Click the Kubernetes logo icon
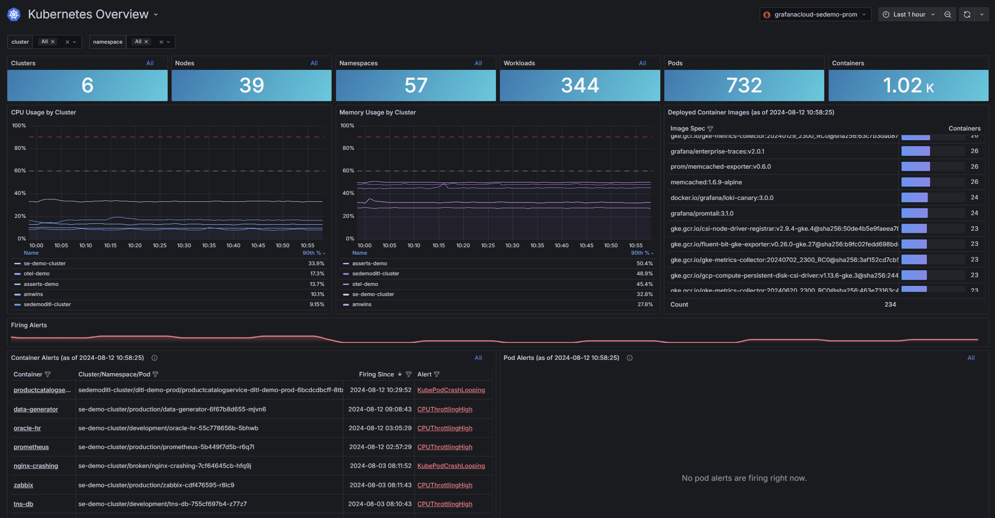Screen dimensions: 995x518 (x=14, y=15)
